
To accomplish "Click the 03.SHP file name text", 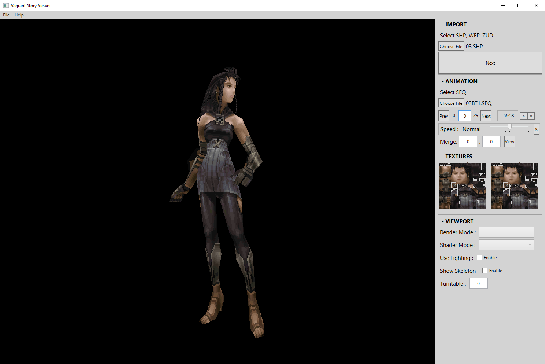I will (x=474, y=47).
